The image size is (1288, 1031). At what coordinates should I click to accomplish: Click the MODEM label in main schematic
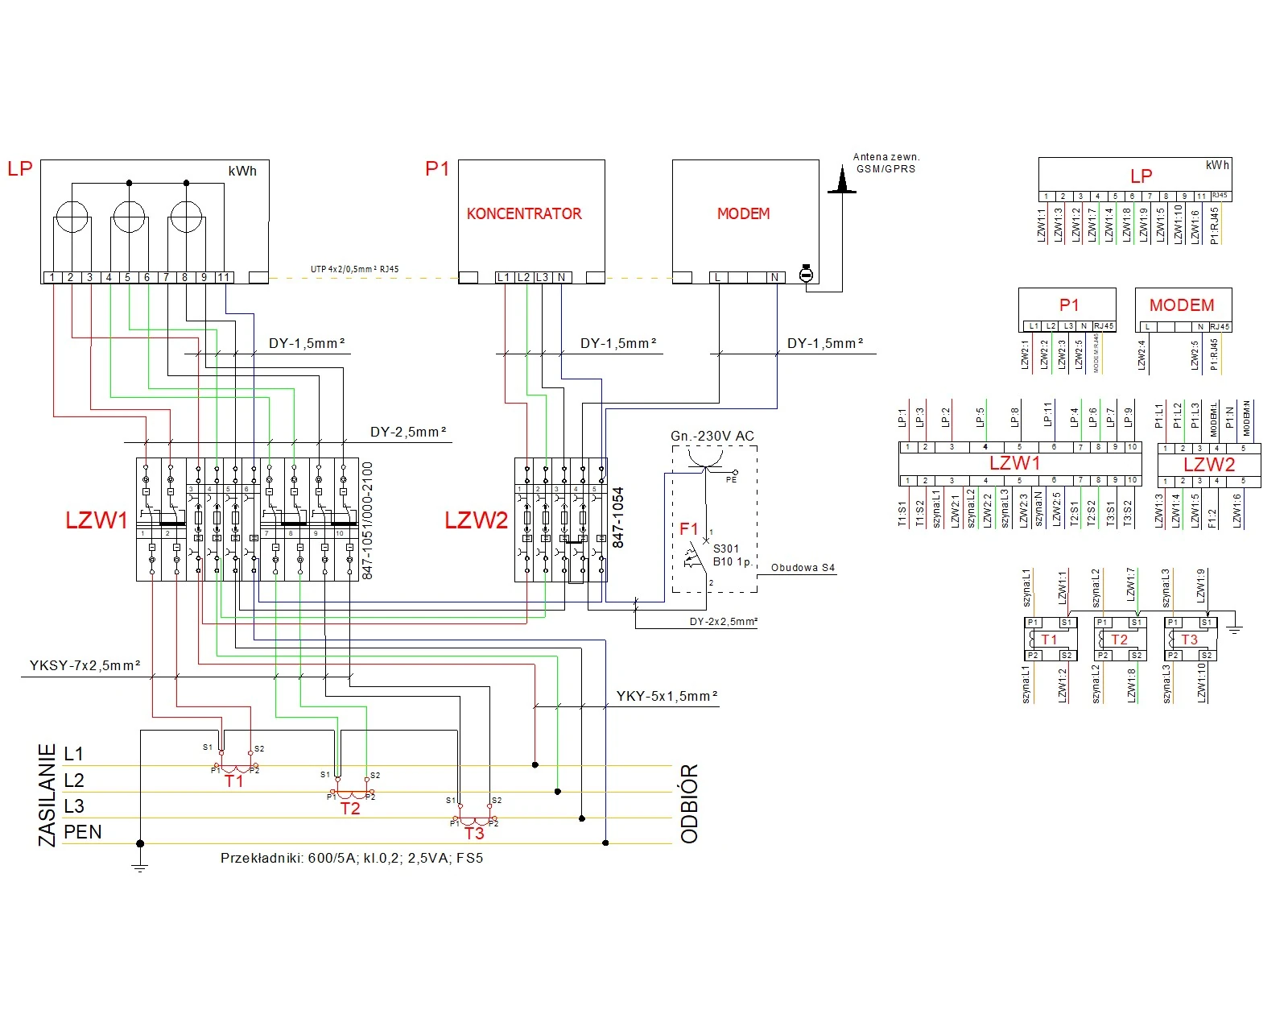[x=743, y=213]
